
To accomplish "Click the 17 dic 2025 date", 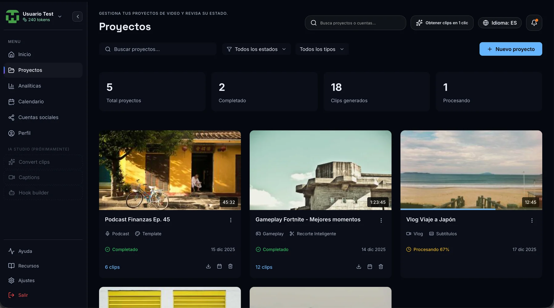I will click(524, 249).
